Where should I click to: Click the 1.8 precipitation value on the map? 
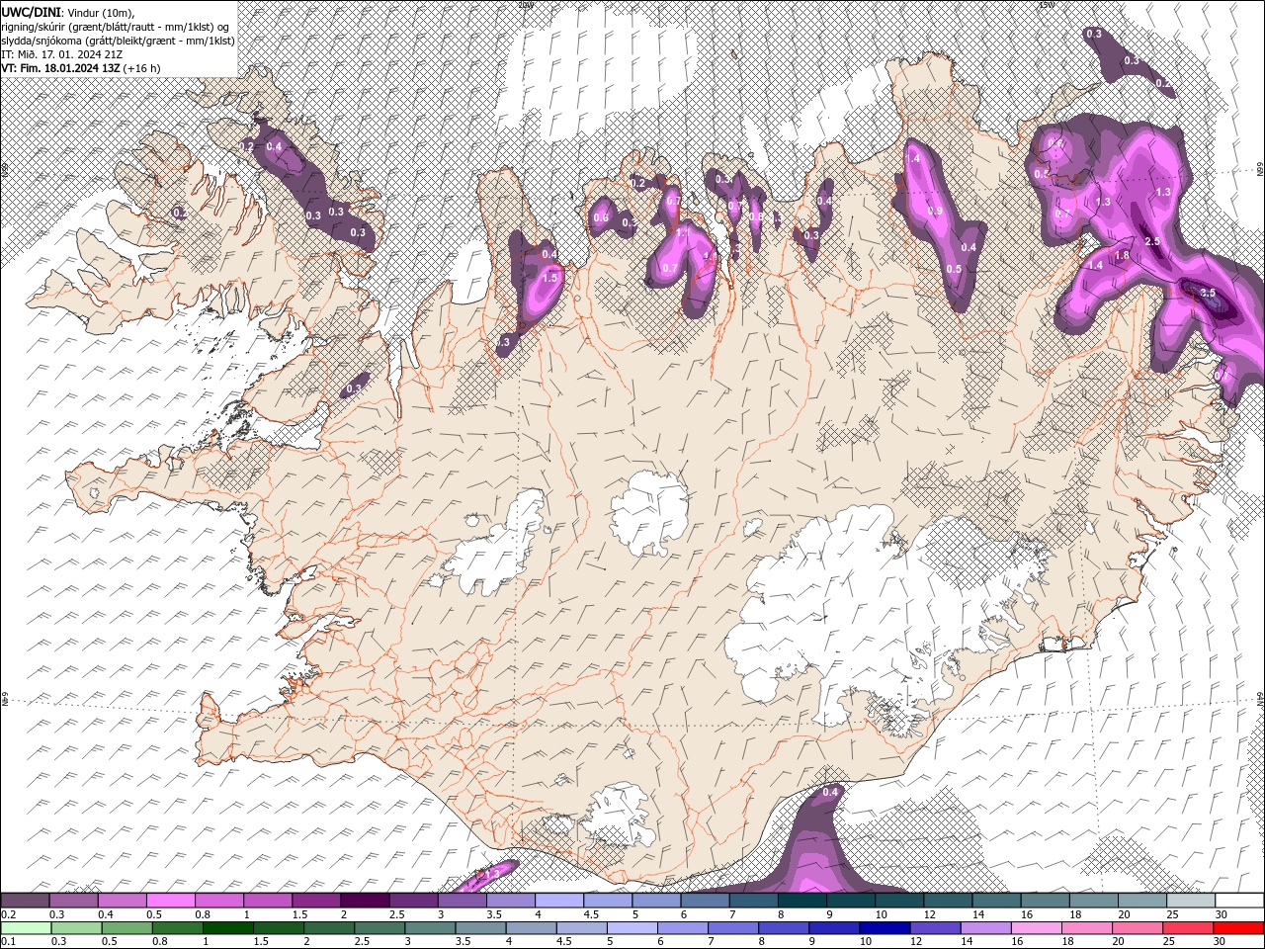1122,256
